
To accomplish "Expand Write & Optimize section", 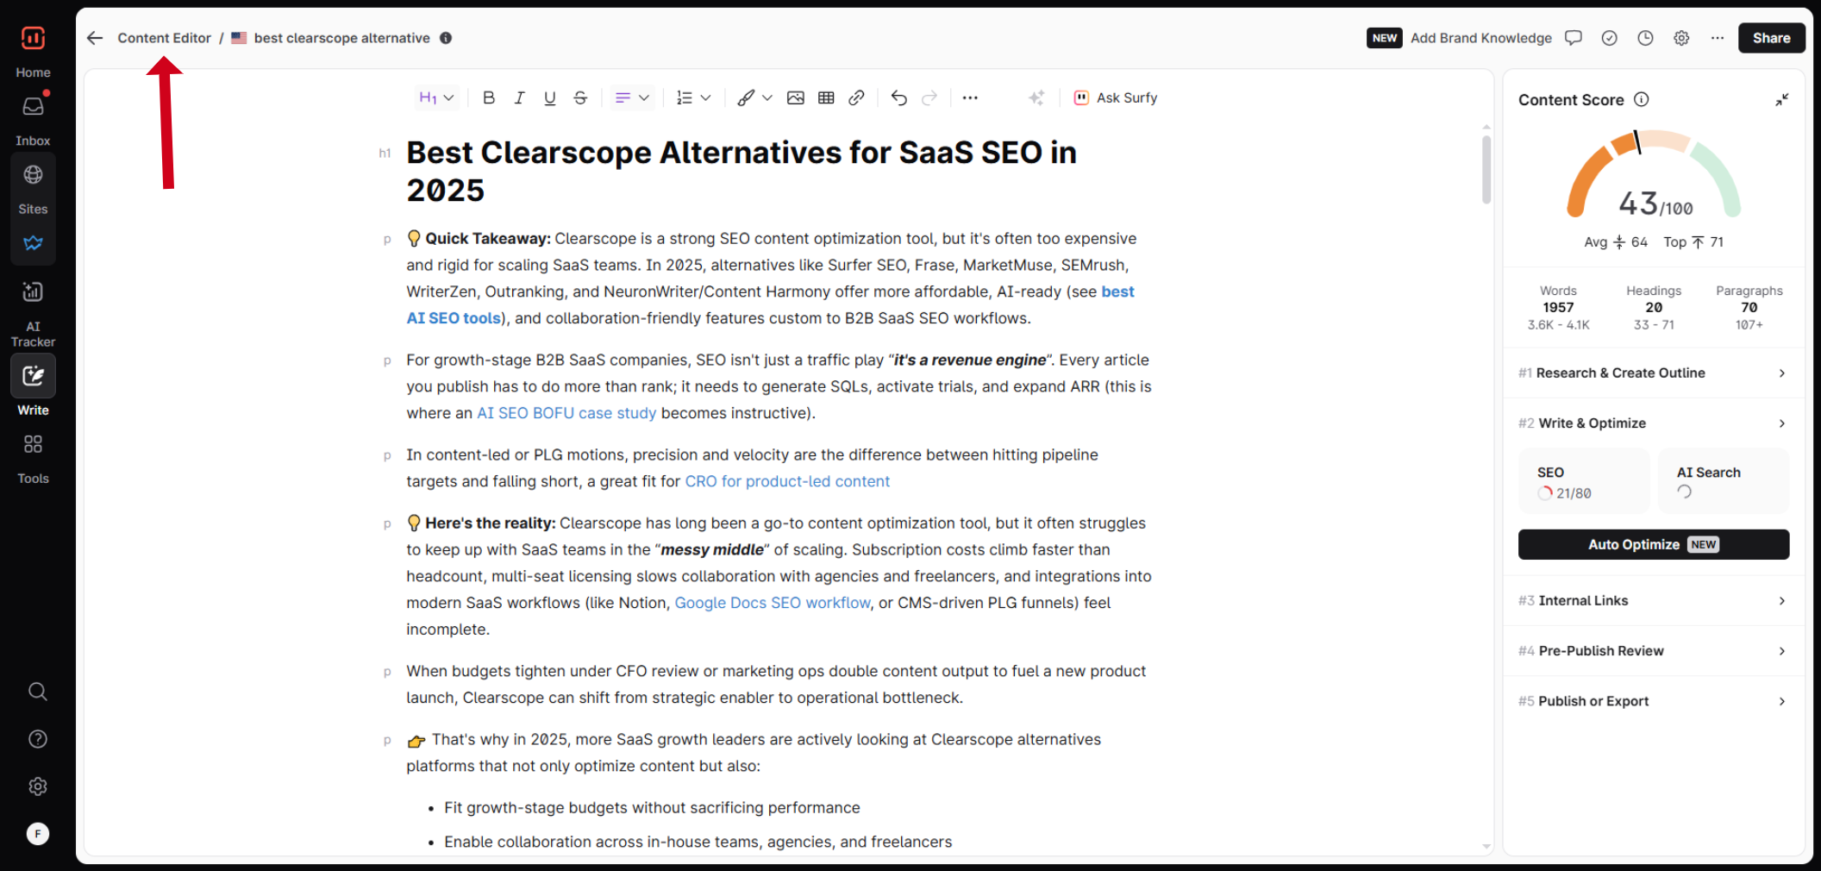I will point(1653,423).
